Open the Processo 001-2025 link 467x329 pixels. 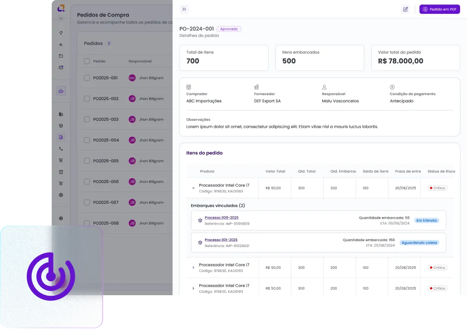click(221, 240)
